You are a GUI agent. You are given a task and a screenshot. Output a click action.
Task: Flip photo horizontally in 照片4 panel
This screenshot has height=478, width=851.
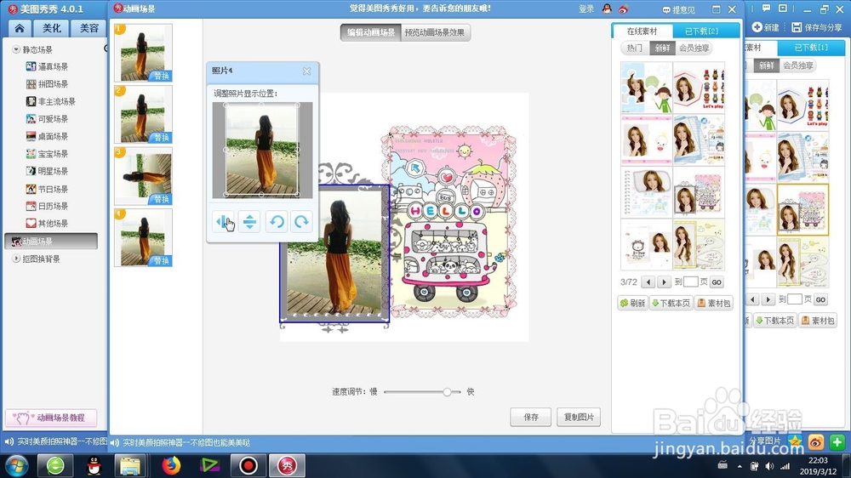coord(224,221)
